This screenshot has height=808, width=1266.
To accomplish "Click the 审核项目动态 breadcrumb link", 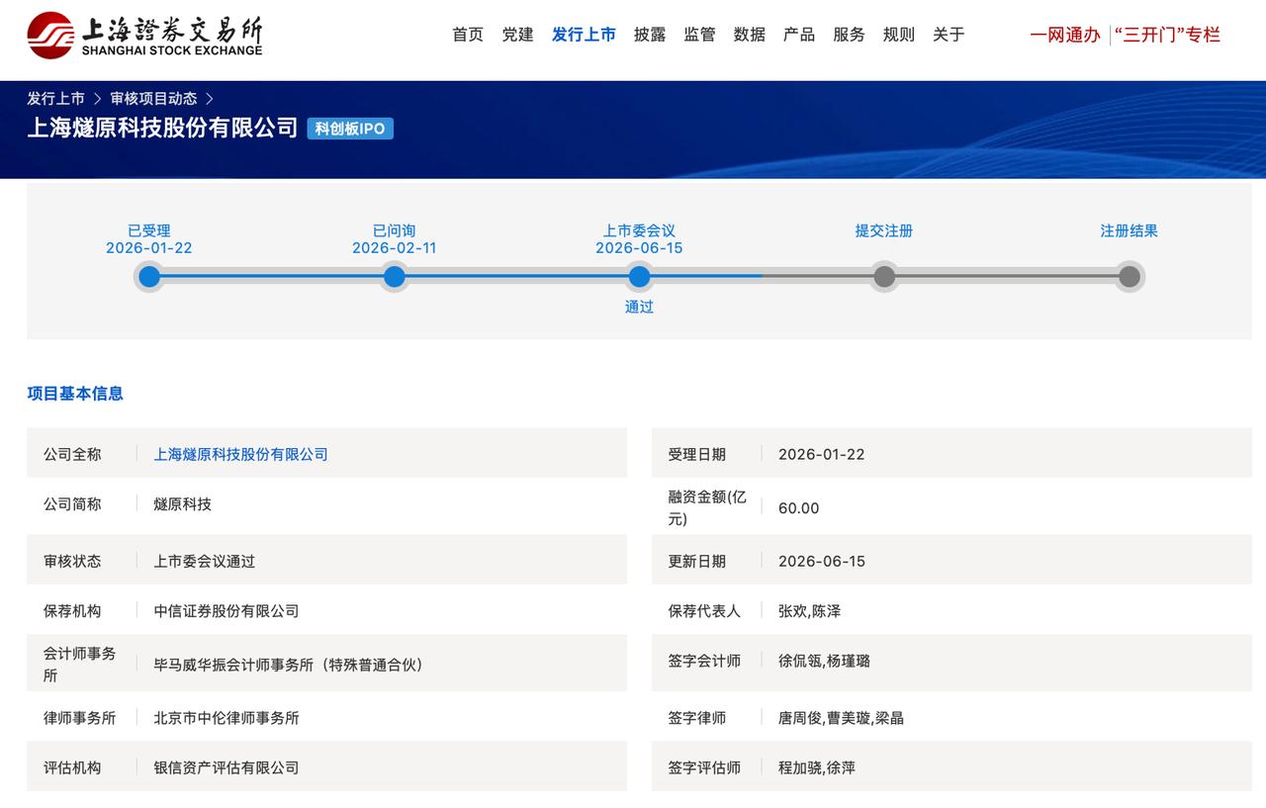I will [153, 99].
